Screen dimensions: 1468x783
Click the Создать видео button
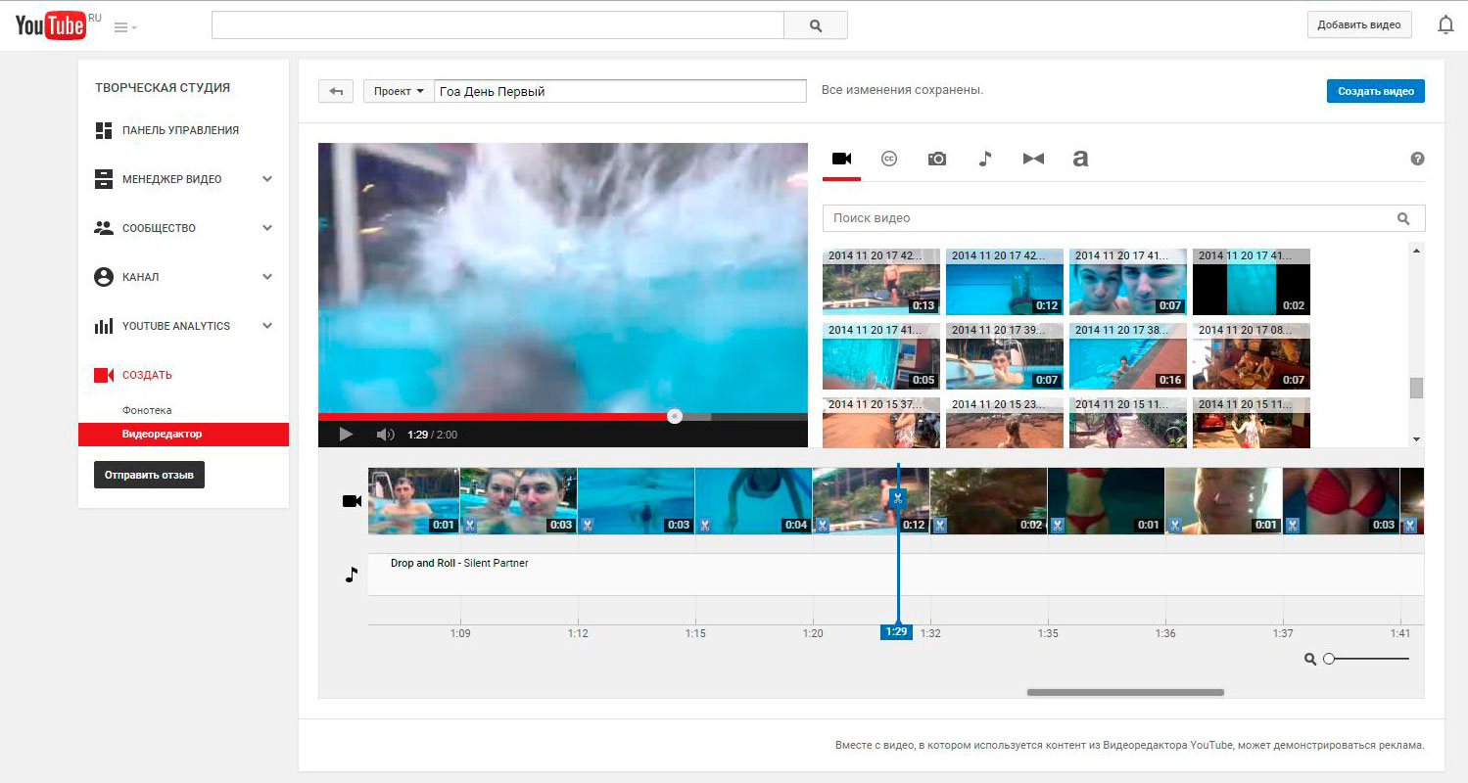(1376, 91)
